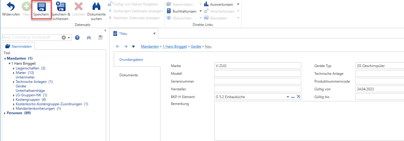Follow the Geräte breadcrumb link
The height and width of the screenshot is (141, 404).
coord(196,47)
